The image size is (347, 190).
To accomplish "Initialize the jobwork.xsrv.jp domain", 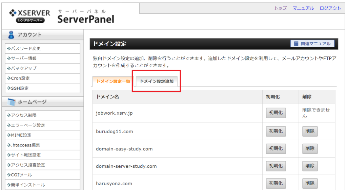I will pyautogui.click(x=276, y=113).
